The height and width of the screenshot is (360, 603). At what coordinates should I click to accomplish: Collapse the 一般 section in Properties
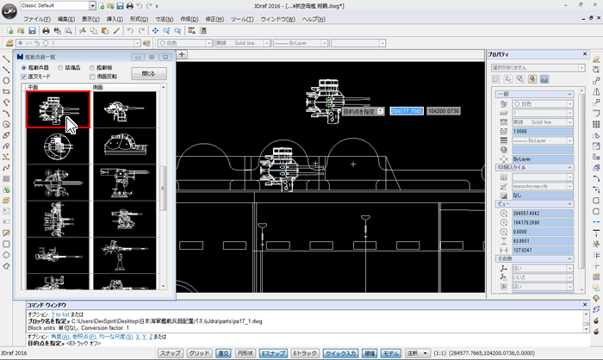tap(570, 94)
